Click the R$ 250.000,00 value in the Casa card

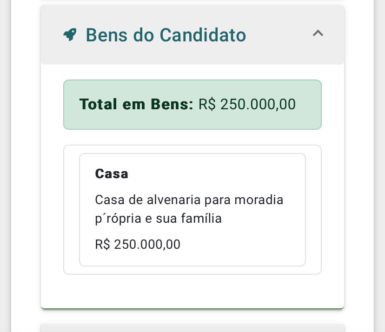click(x=138, y=244)
